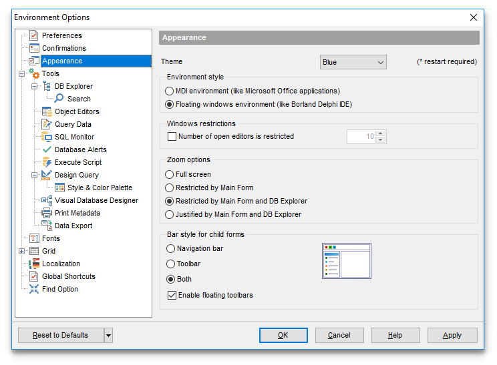This screenshot has height=365, width=497.
Task: Decrease the open editors limit value
Action: coord(381,140)
